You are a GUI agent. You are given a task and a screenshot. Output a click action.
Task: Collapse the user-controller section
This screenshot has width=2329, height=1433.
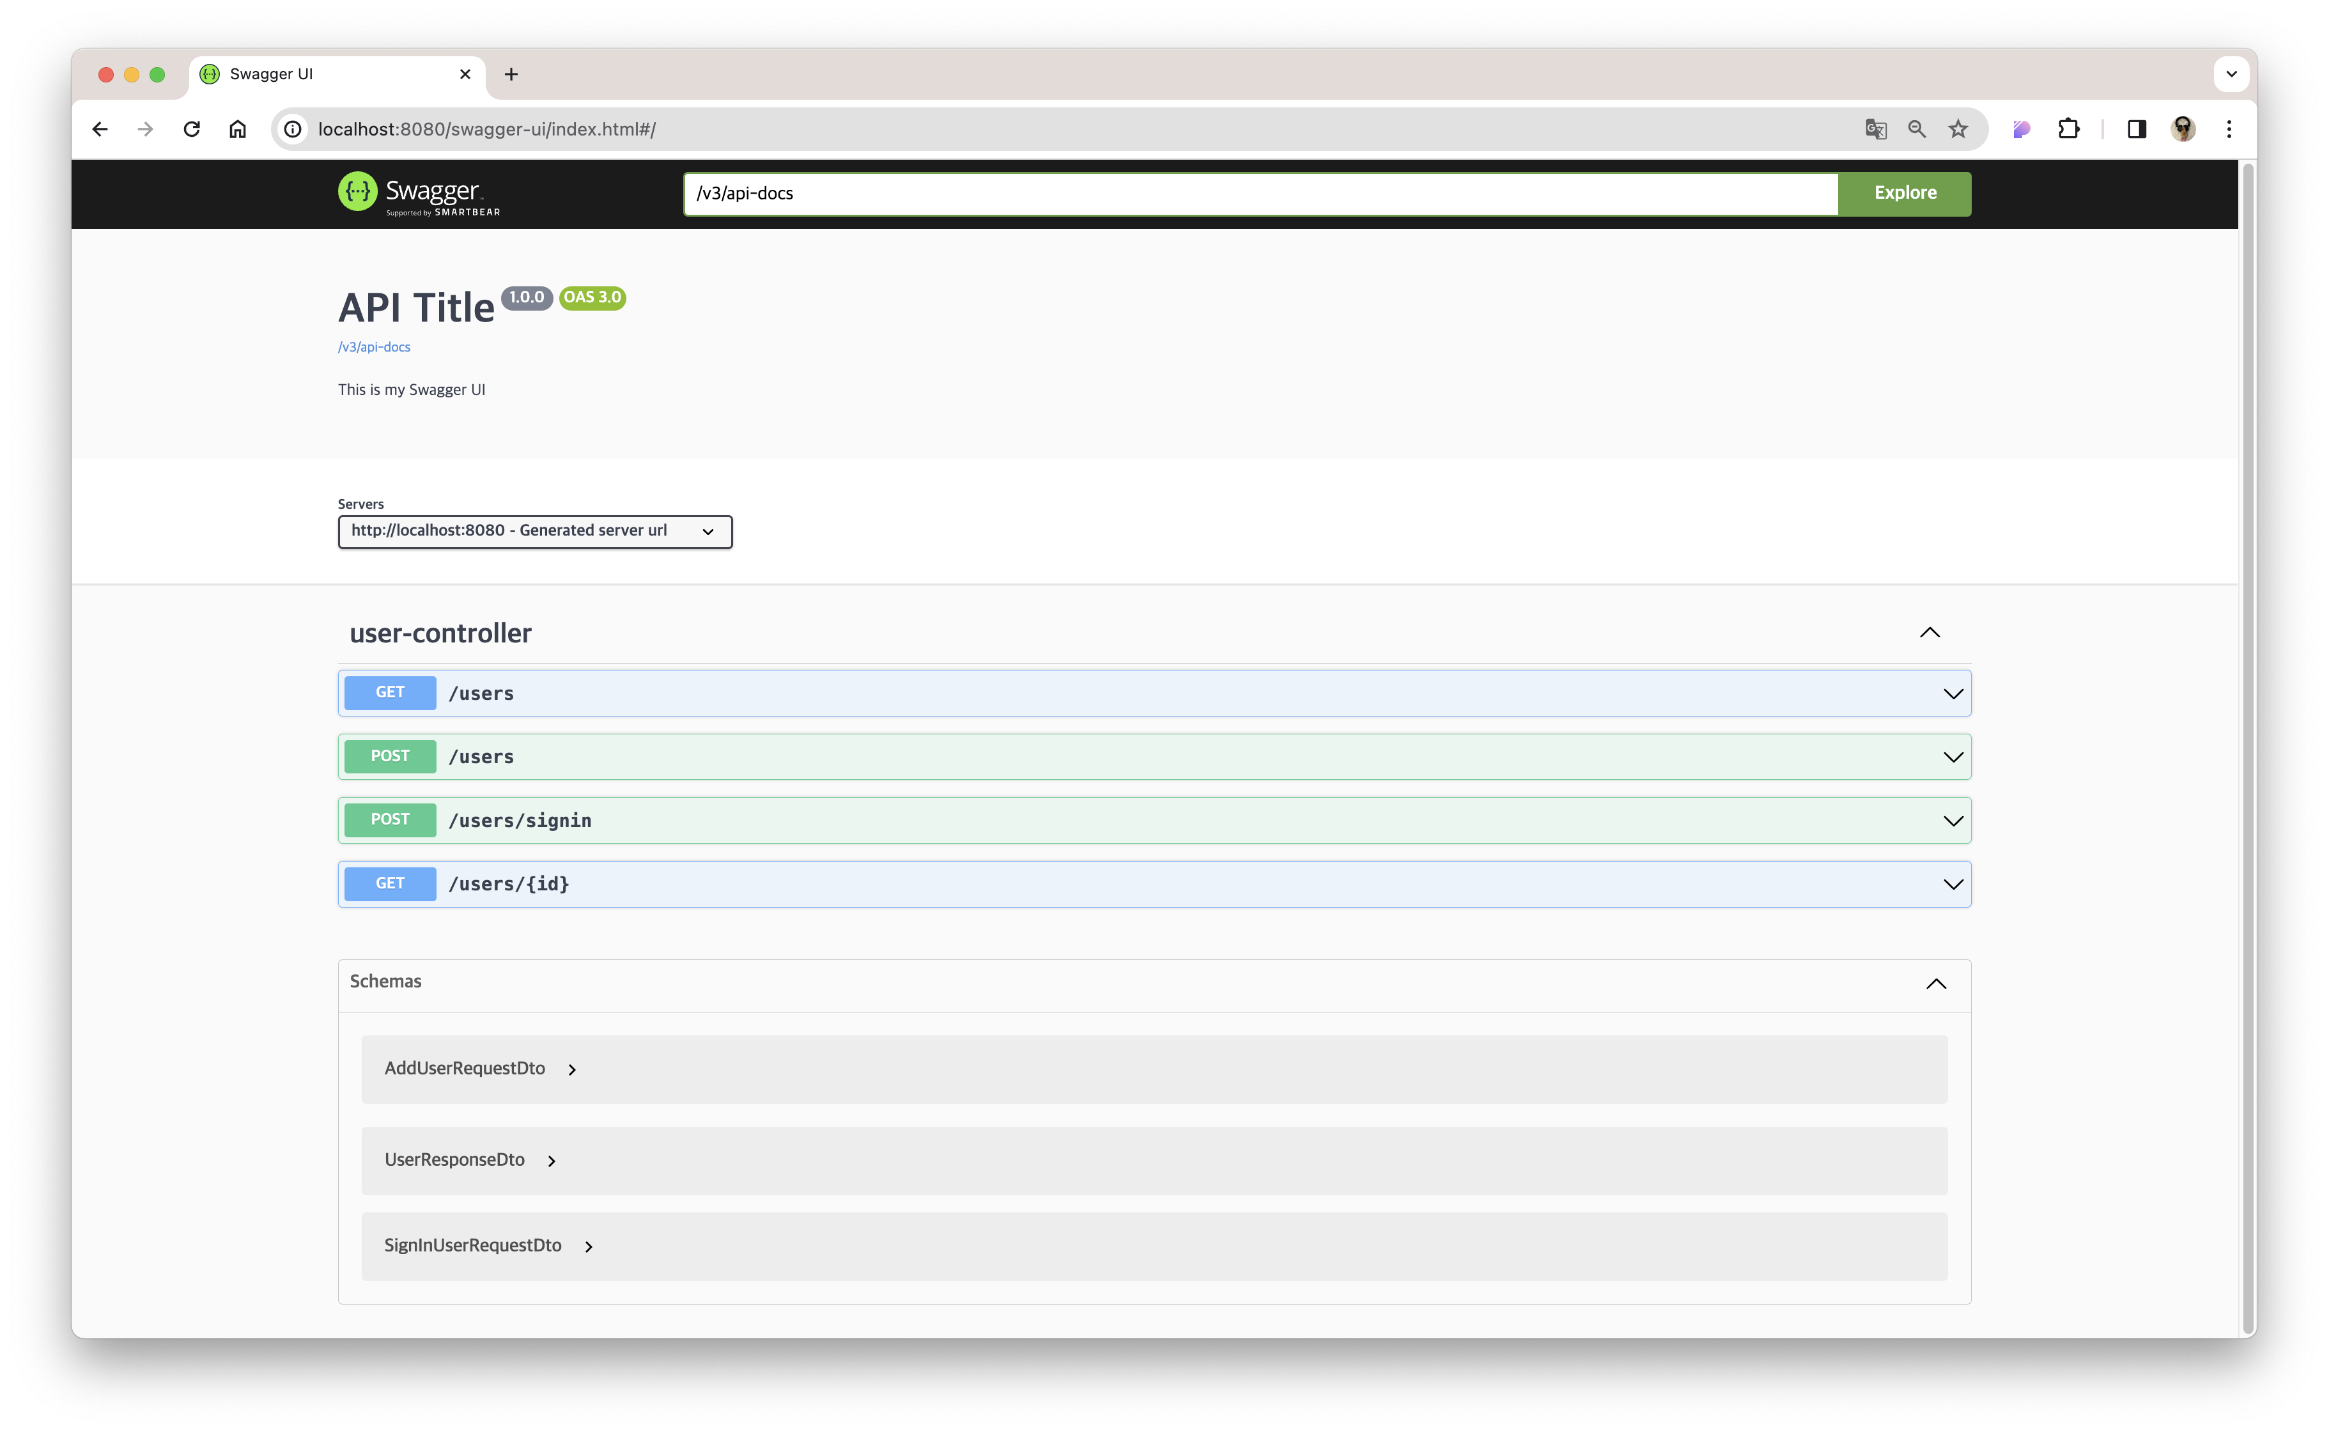click(x=1929, y=633)
